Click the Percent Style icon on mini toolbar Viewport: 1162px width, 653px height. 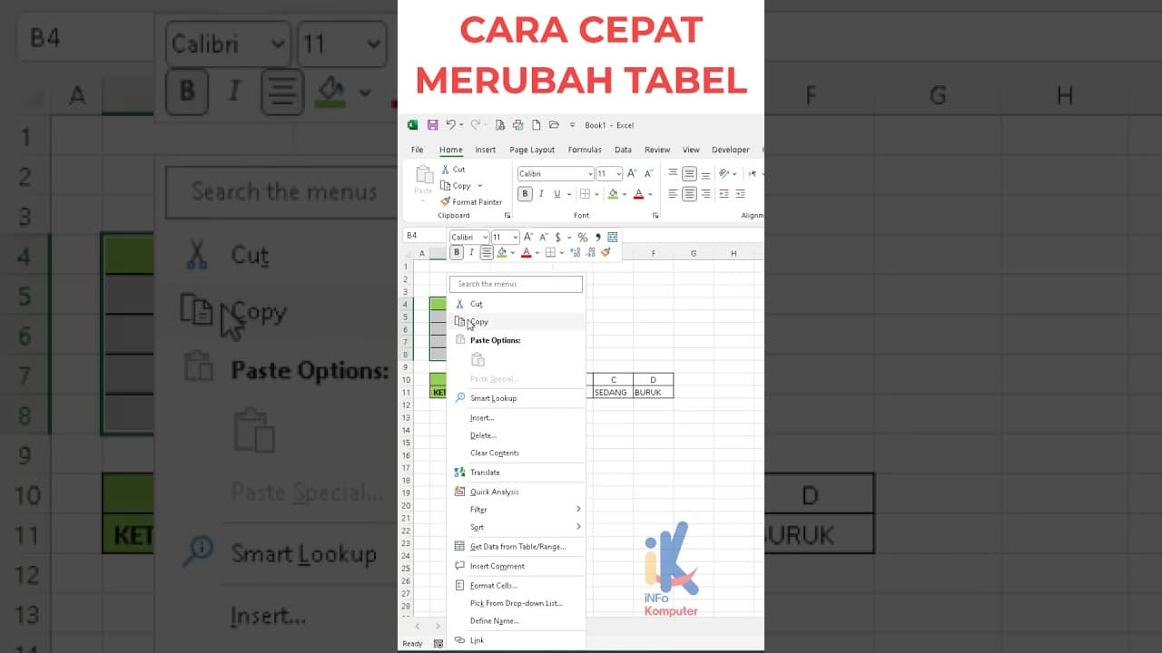[x=583, y=238]
